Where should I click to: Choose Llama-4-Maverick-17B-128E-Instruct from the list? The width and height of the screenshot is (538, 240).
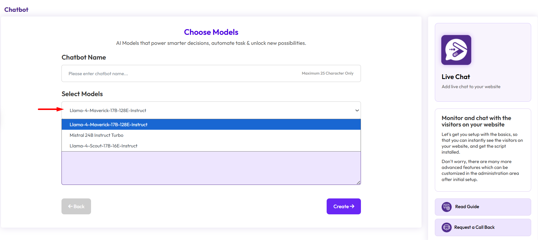(108, 124)
